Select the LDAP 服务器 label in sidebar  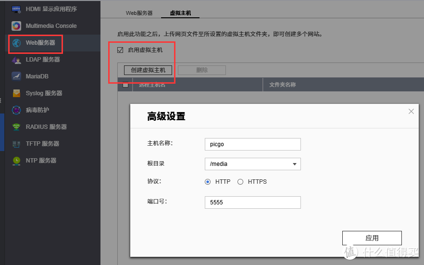[x=43, y=60]
